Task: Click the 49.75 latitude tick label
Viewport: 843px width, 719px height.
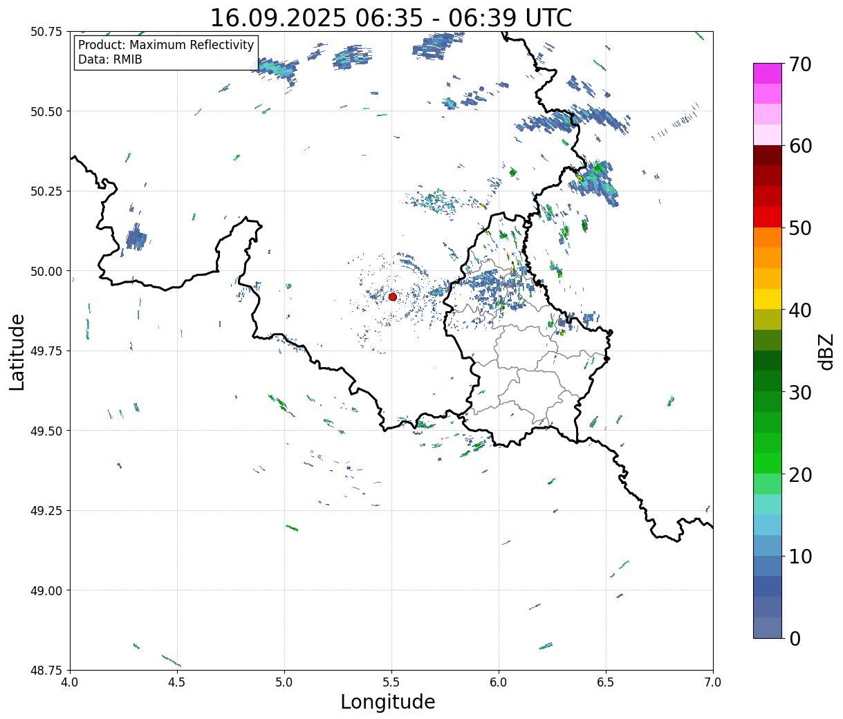Action: (x=46, y=351)
